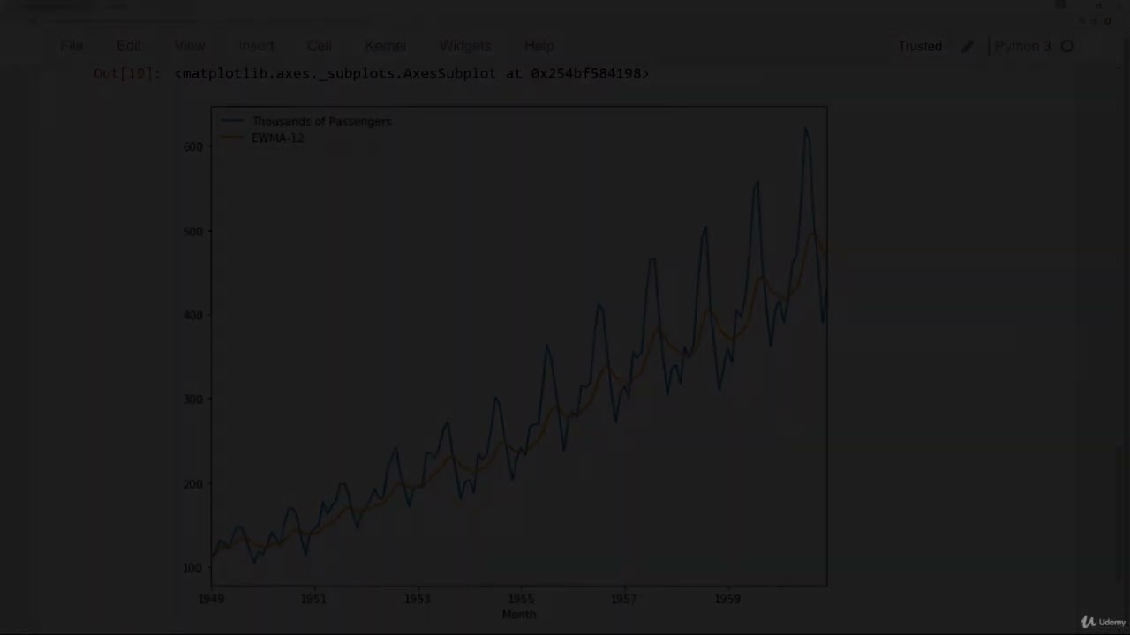Open the File menu
The image size is (1130, 635).
coord(72,46)
